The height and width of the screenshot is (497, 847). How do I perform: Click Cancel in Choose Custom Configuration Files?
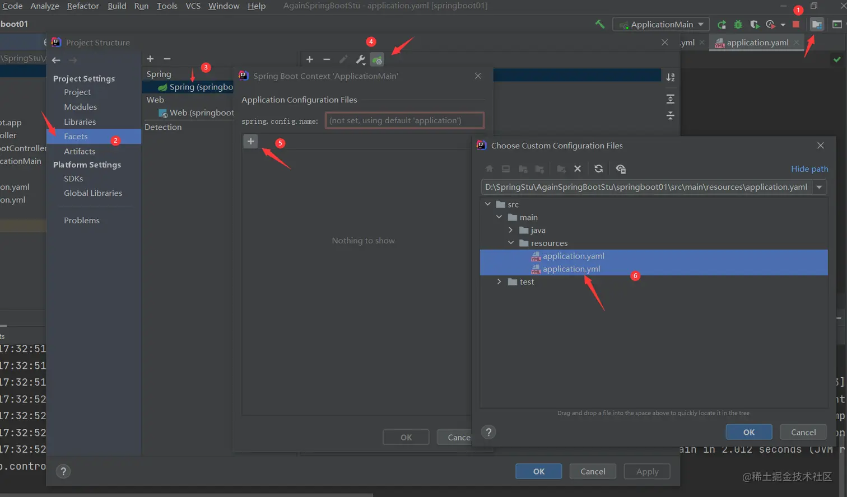(x=803, y=432)
